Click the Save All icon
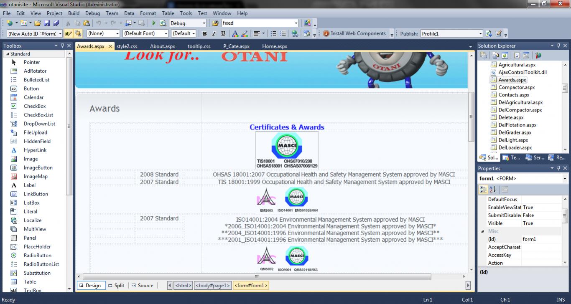 point(56,23)
